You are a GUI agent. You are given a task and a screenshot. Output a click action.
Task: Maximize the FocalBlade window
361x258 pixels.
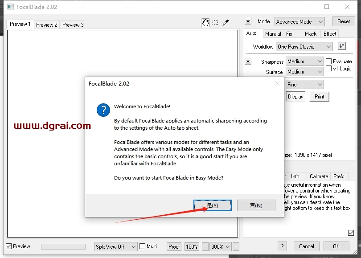pos(327,7)
